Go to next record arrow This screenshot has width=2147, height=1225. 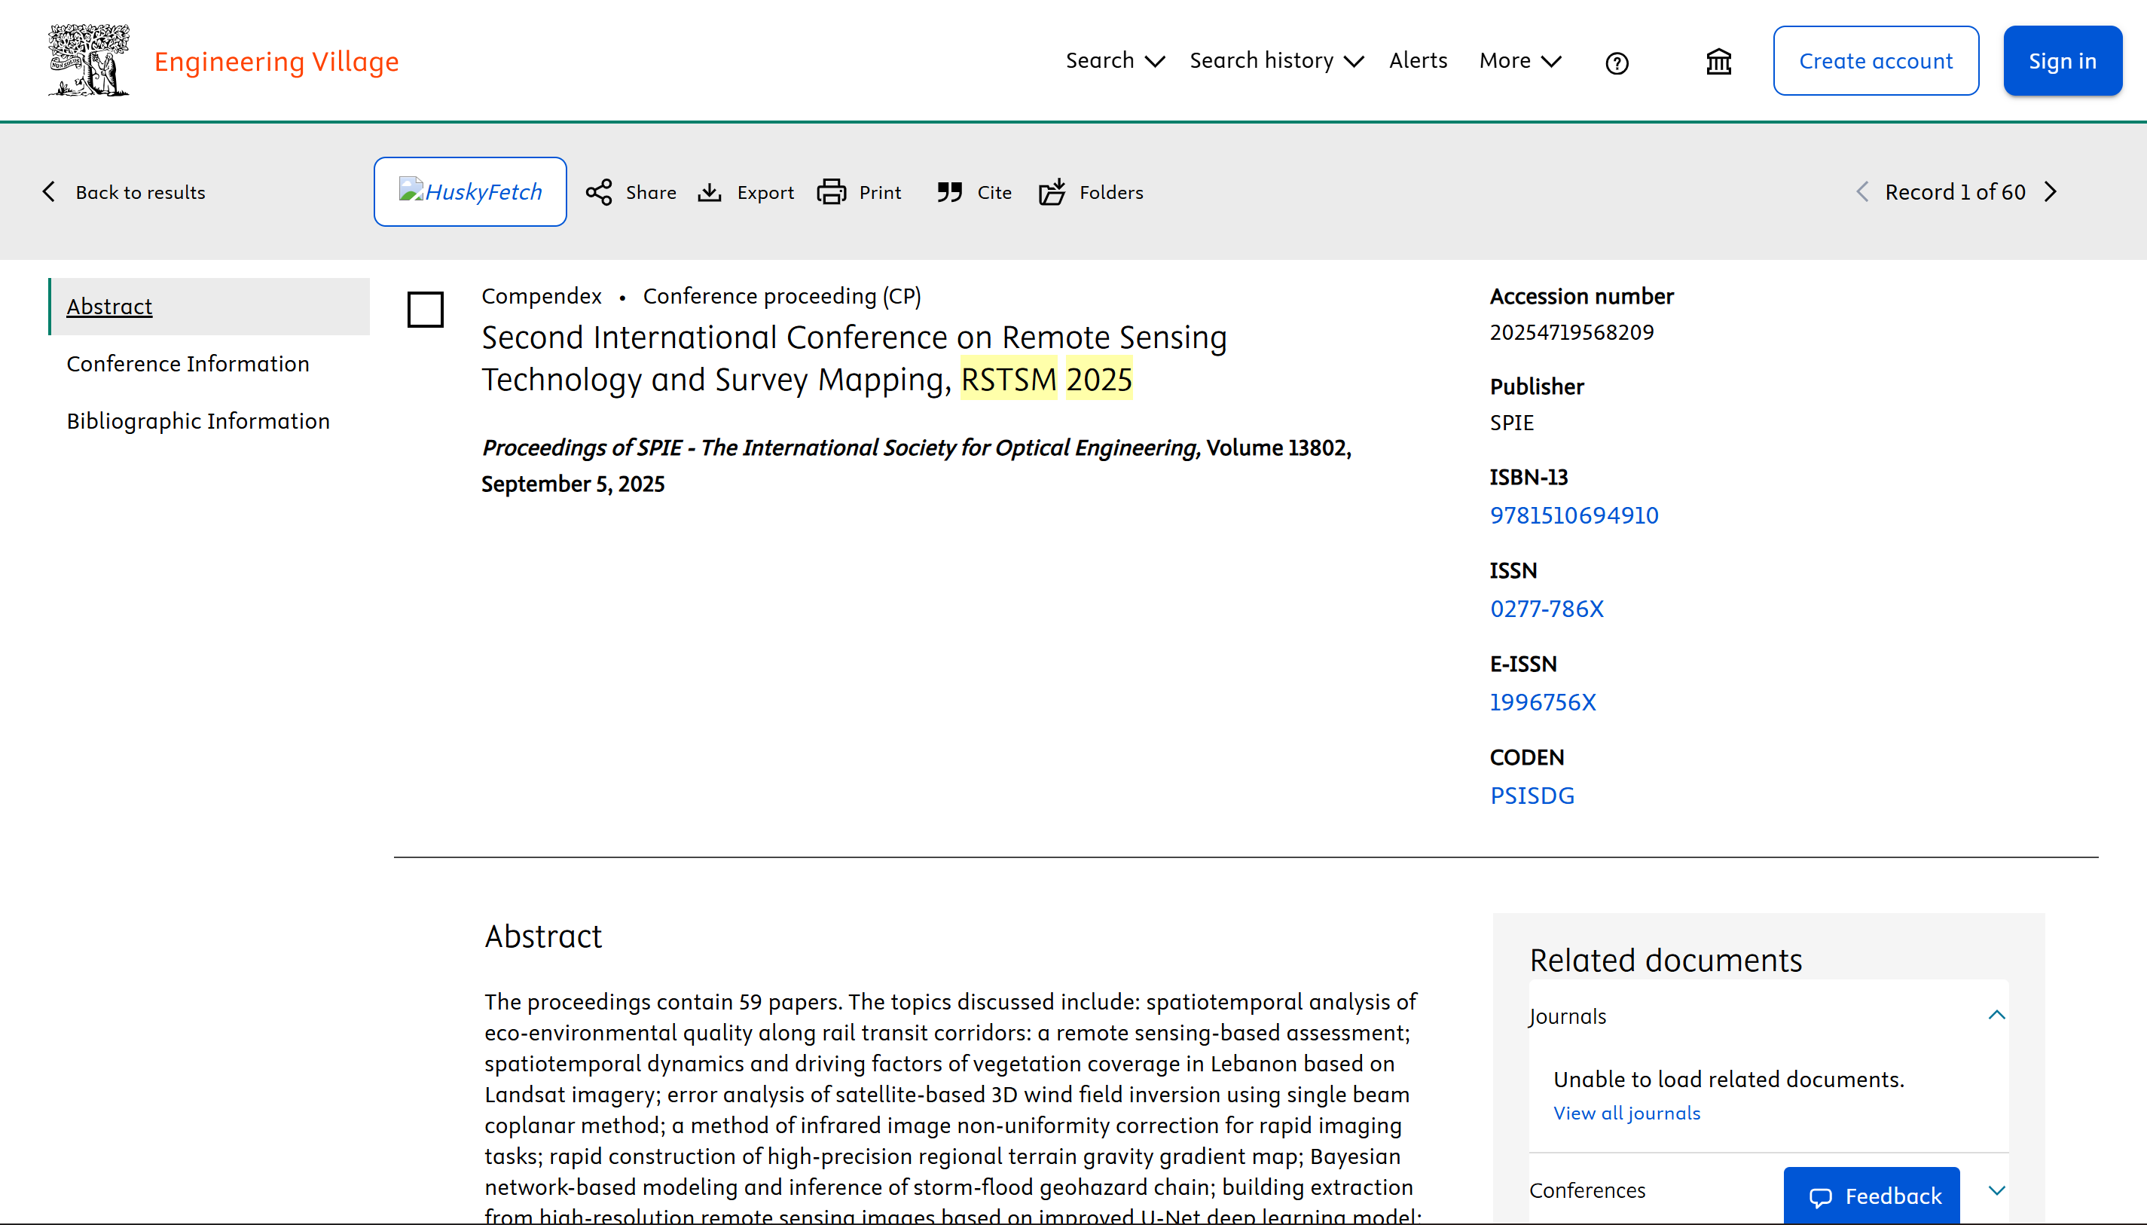(2051, 192)
